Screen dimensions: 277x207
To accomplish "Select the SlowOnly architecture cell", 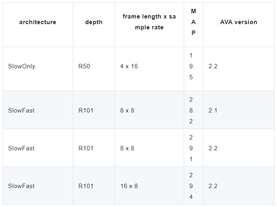I will pyautogui.click(x=22, y=66).
